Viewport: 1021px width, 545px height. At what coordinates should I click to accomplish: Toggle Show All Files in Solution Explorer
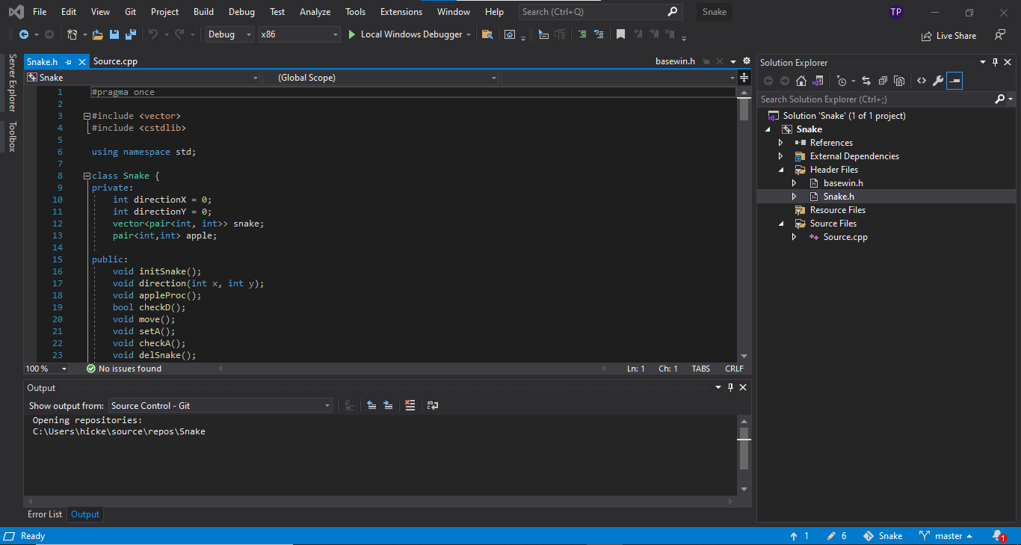tap(899, 81)
